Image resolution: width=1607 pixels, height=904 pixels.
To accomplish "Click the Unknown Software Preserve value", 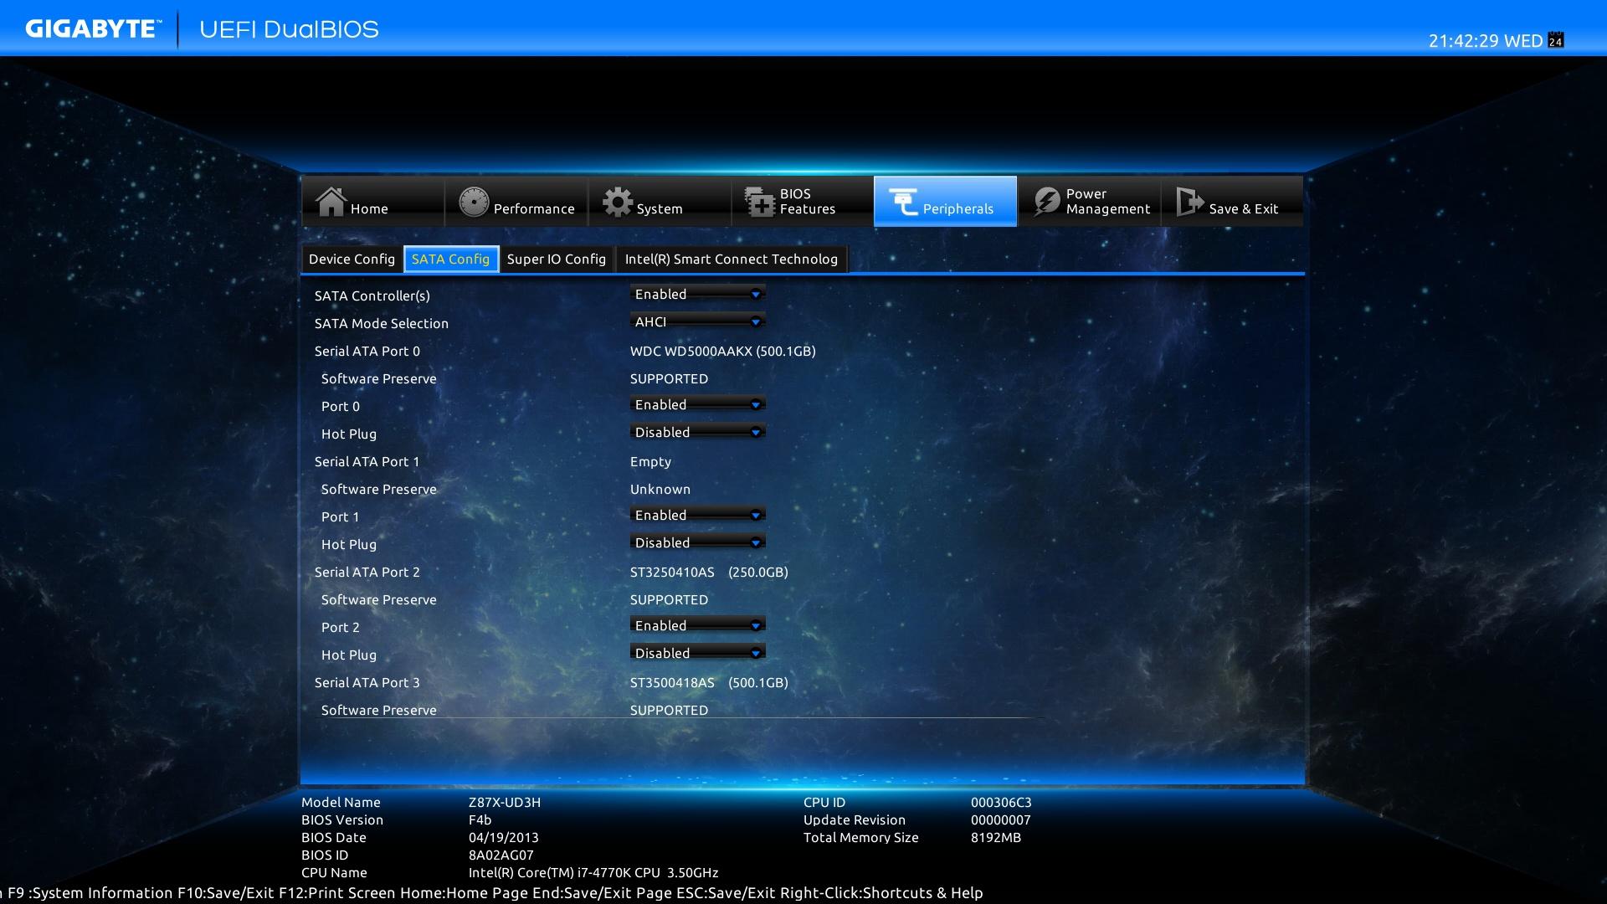I will 660,490.
